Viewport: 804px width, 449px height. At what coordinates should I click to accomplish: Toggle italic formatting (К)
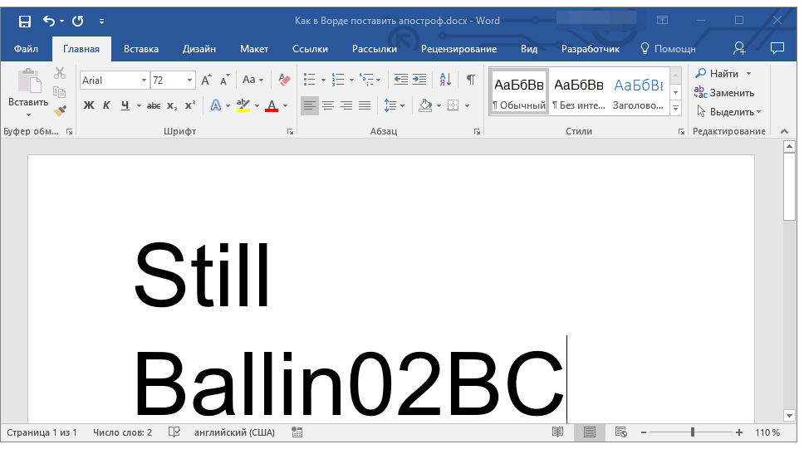[x=106, y=105]
